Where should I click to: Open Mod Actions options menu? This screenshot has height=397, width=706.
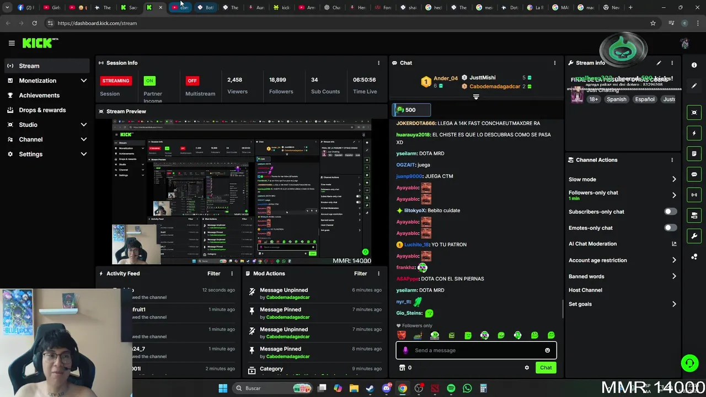tap(378, 273)
